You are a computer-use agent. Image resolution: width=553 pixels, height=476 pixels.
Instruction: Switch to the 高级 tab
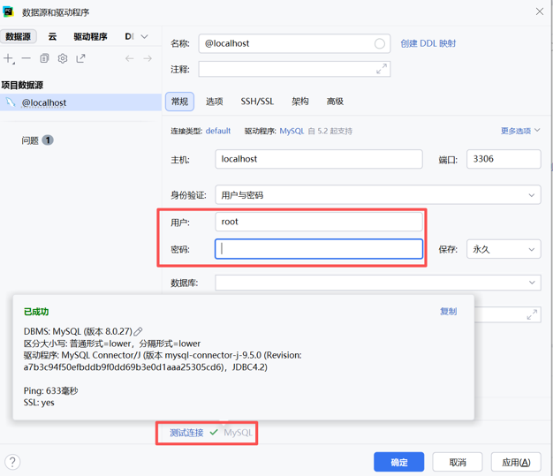pyautogui.click(x=335, y=102)
